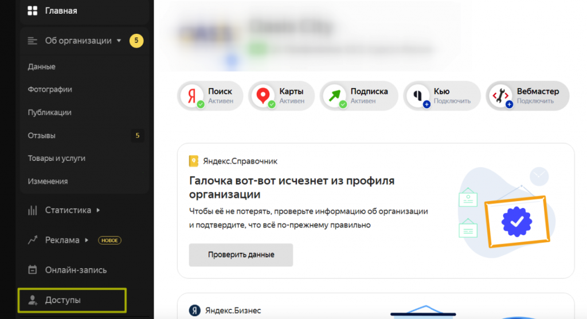This screenshot has width=587, height=319.
Task: Collapse the Об организации section arrow
Action: [x=119, y=41]
